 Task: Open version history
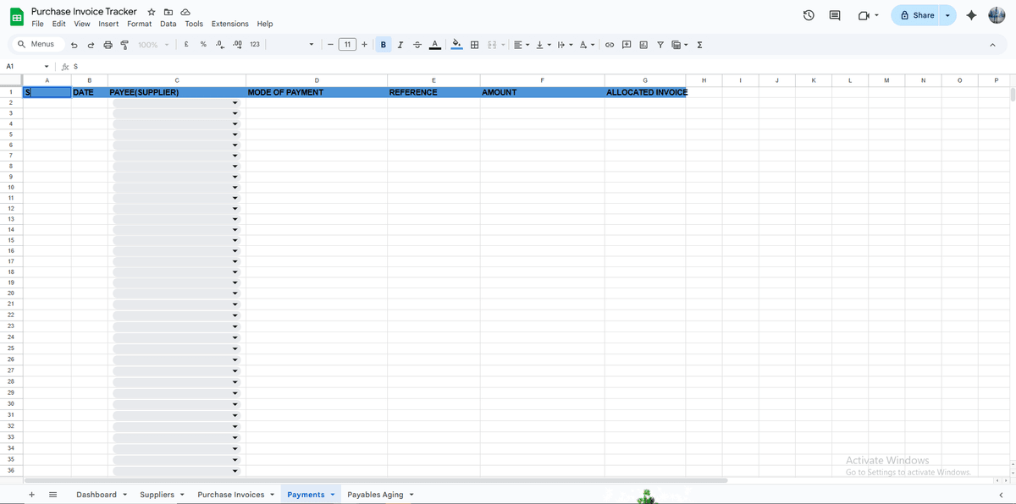pos(809,15)
